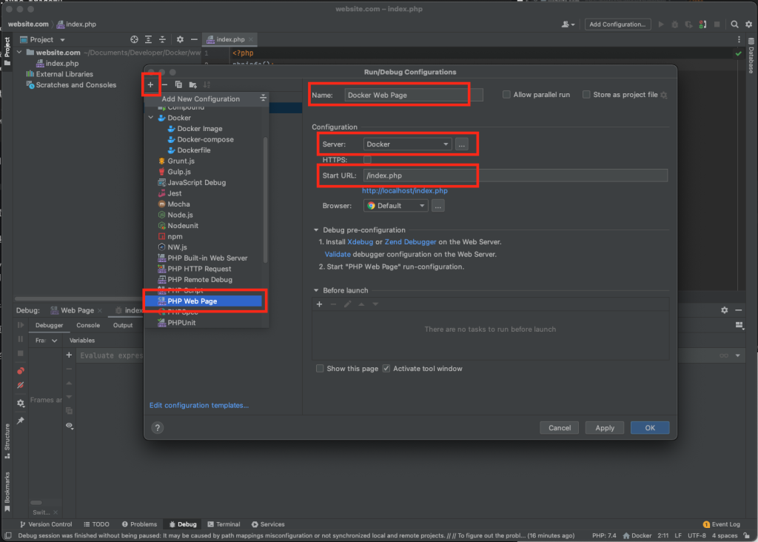Collapse the Before launch section
Screen dimensions: 758x542
coord(316,290)
